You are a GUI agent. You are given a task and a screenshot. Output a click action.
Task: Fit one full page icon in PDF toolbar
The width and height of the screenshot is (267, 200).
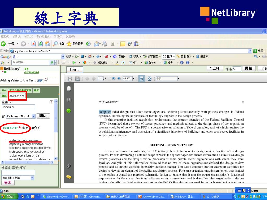[x=149, y=79]
